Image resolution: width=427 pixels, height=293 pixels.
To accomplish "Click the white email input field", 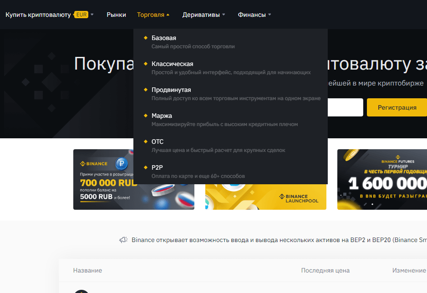I will pos(346,107).
